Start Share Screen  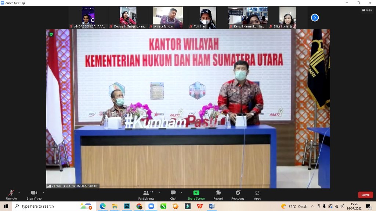click(196, 194)
